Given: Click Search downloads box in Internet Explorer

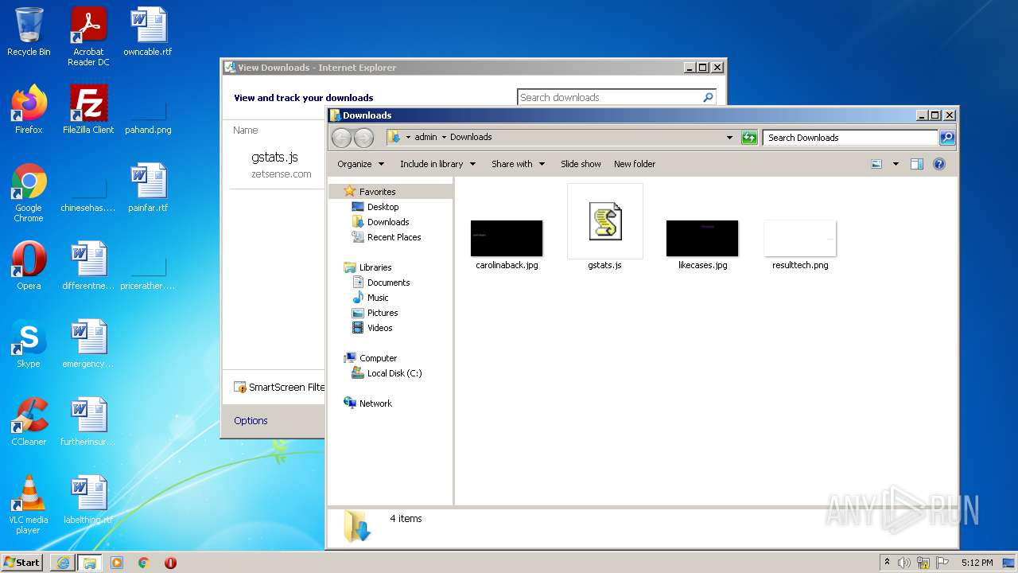Looking at the screenshot, I should pos(617,97).
